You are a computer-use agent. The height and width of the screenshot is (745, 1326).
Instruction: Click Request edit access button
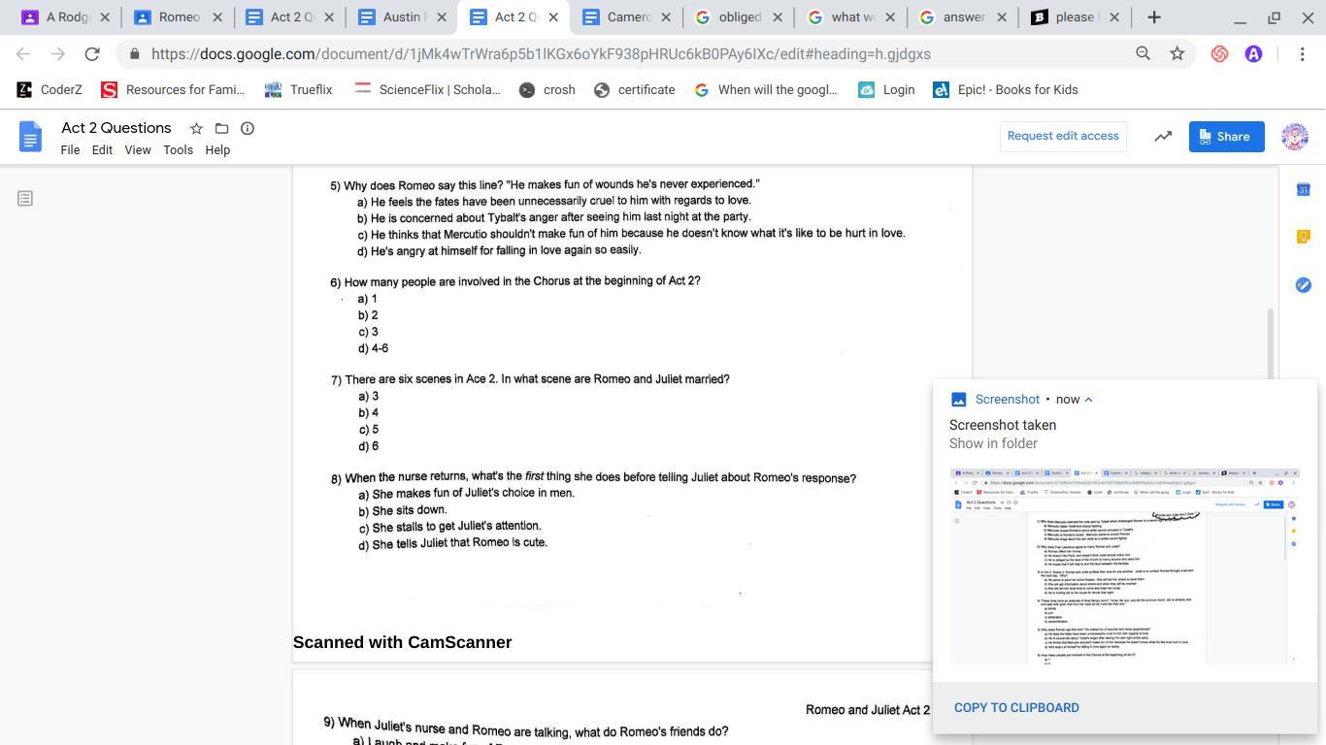tap(1063, 137)
